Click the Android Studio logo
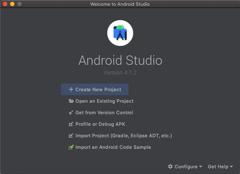Viewport: 240px width, 174px height. 120,33
